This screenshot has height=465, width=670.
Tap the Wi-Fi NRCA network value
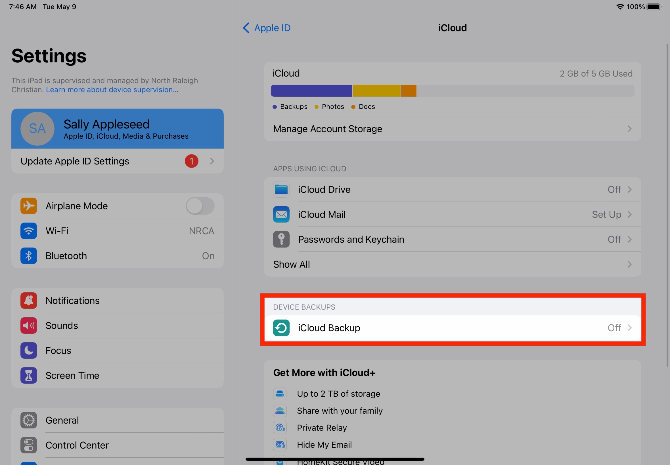[202, 231]
